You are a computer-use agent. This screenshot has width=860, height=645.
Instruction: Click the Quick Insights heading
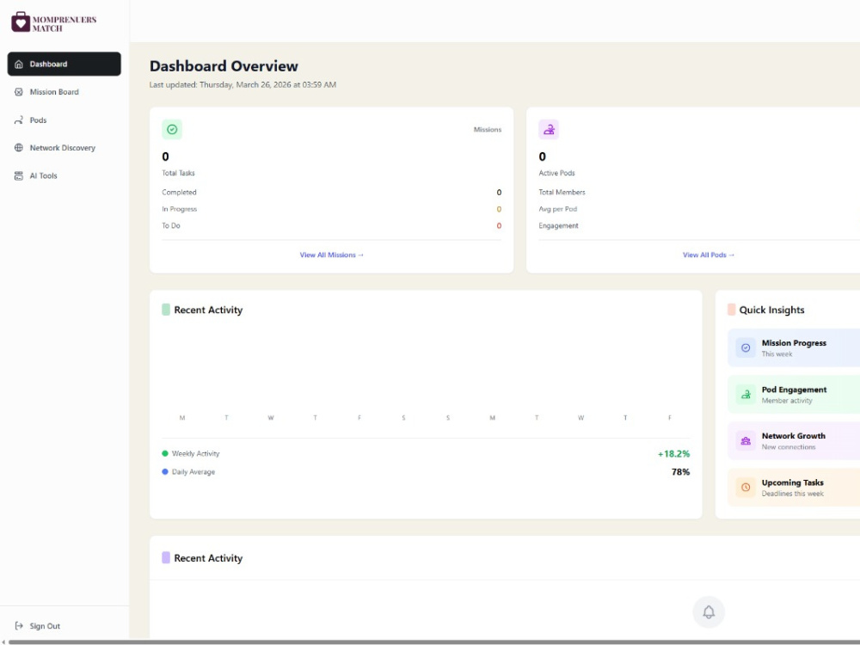[771, 310]
